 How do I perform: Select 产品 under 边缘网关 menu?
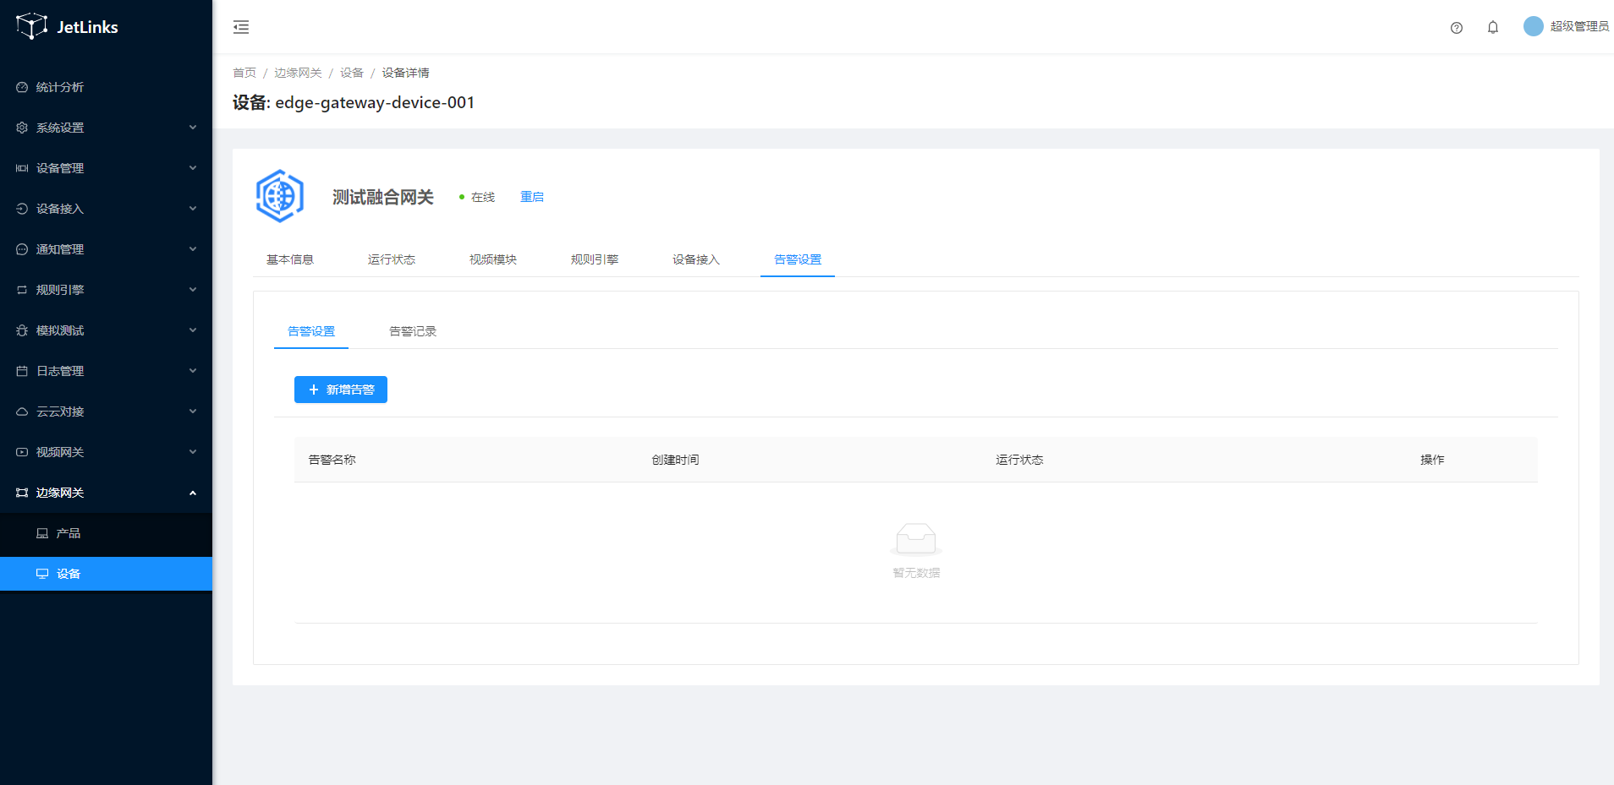pos(68,533)
